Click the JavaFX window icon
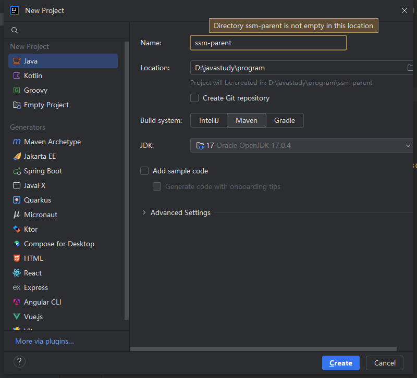Viewport: 417px width, 378px height. [x=17, y=185]
